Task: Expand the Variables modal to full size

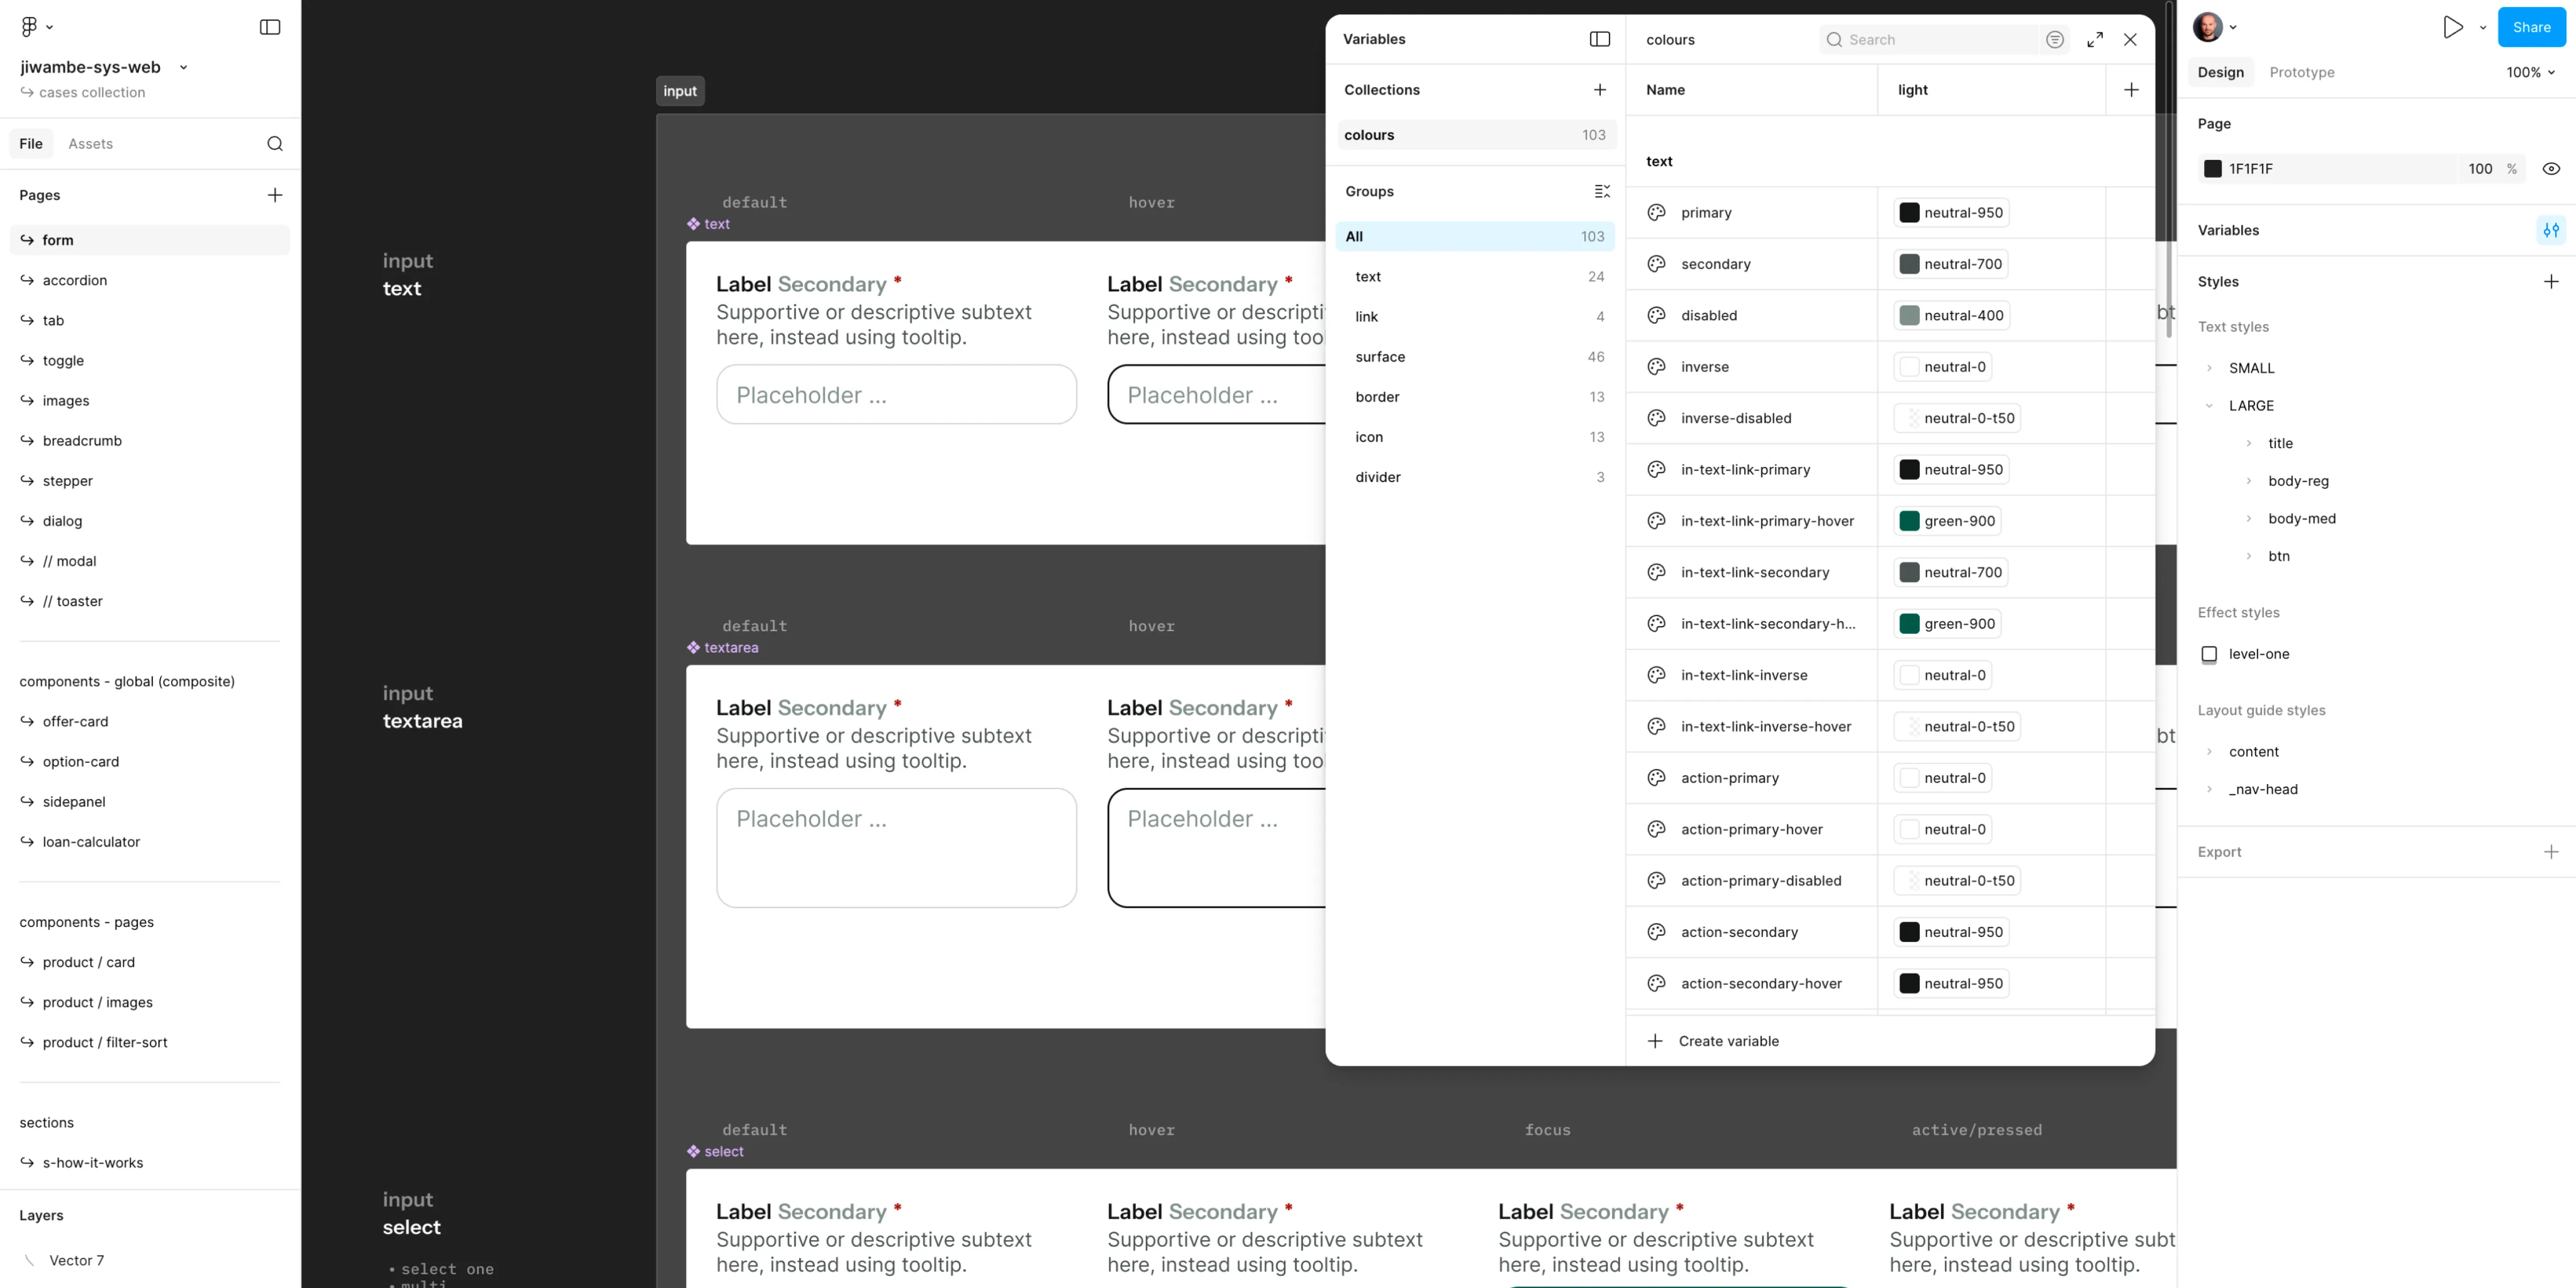Action: 2094,40
